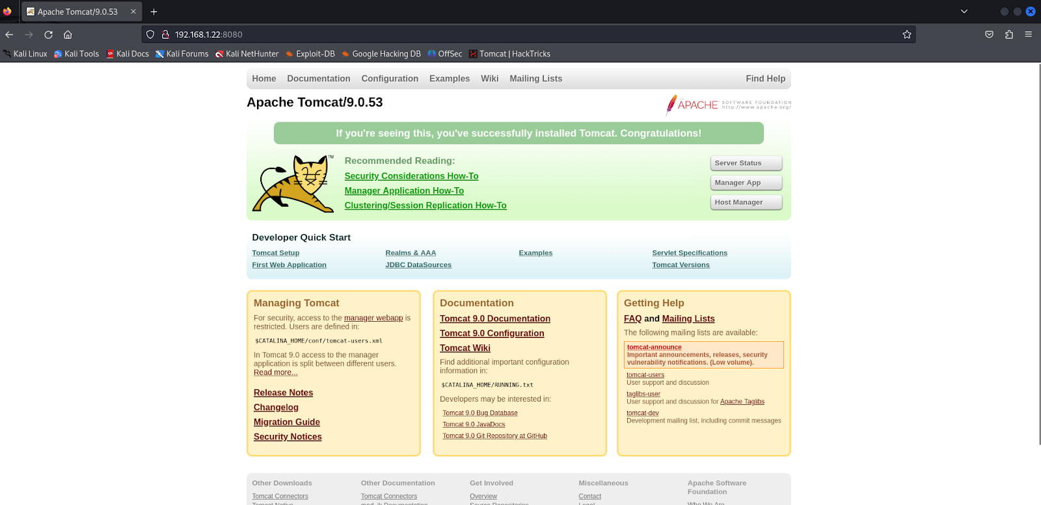Open the Apache Taglibs link
The width and height of the screenshot is (1041, 505).
coord(742,402)
